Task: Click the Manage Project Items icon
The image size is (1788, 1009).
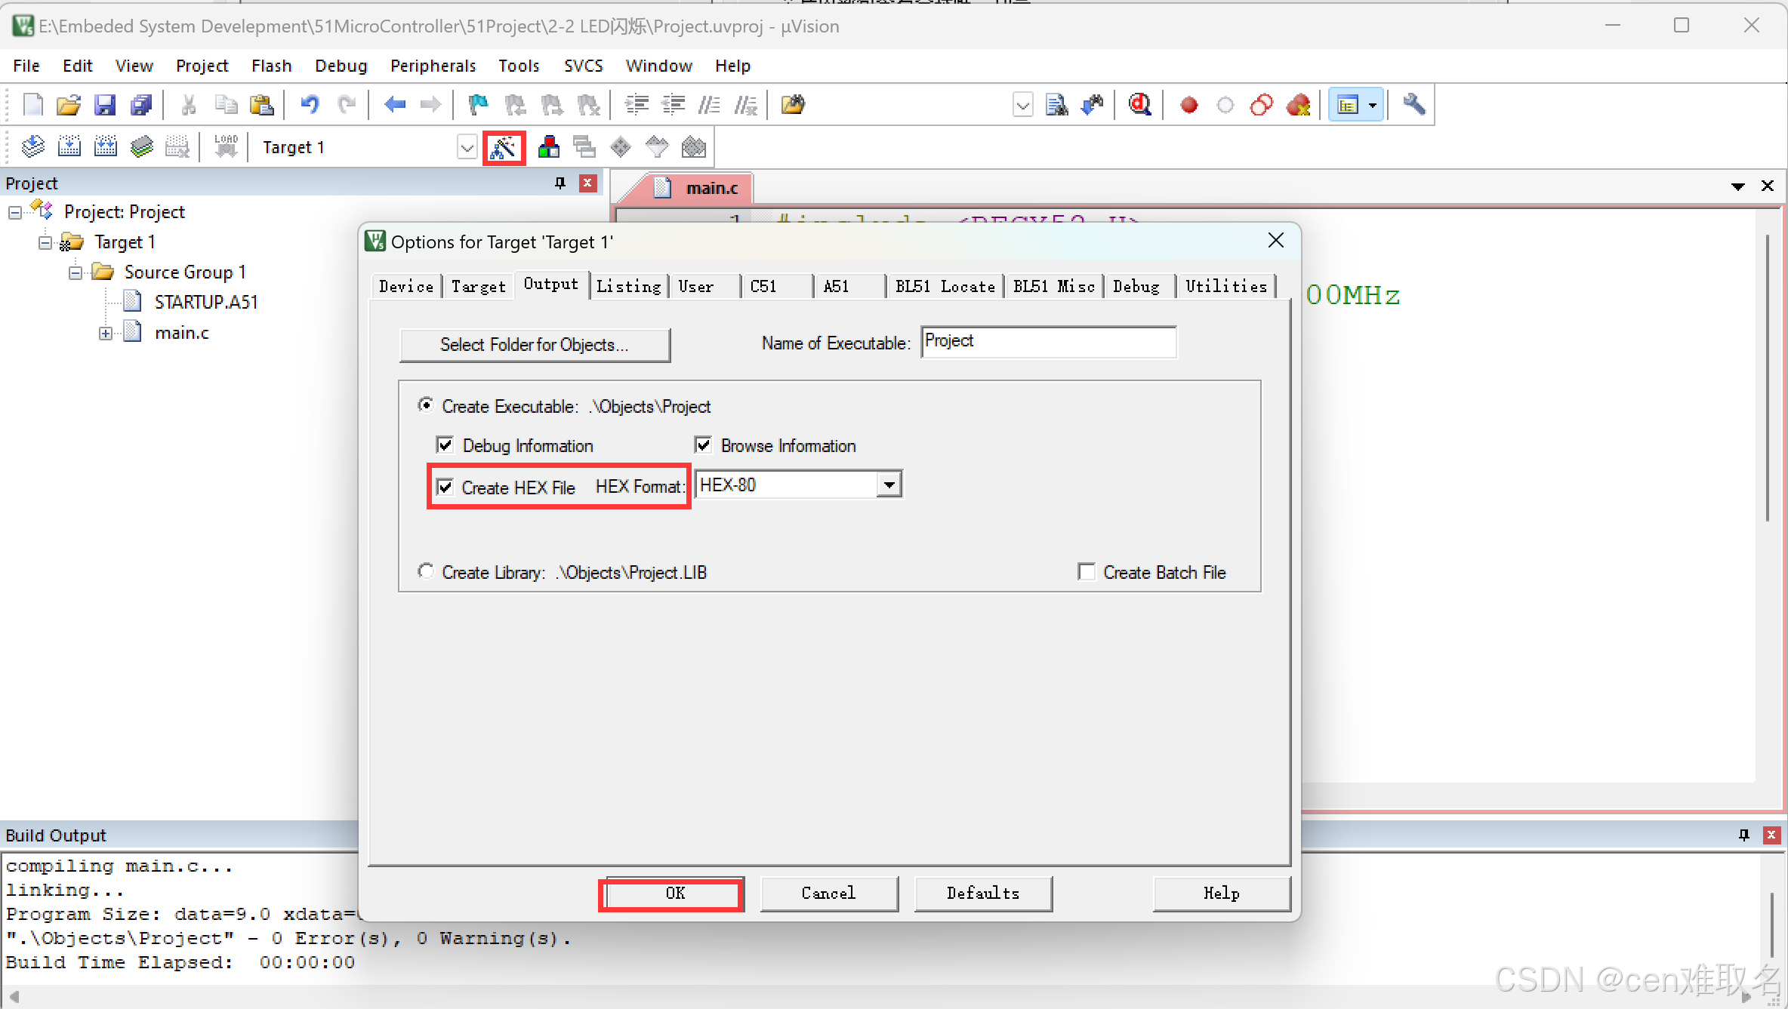Action: click(549, 147)
